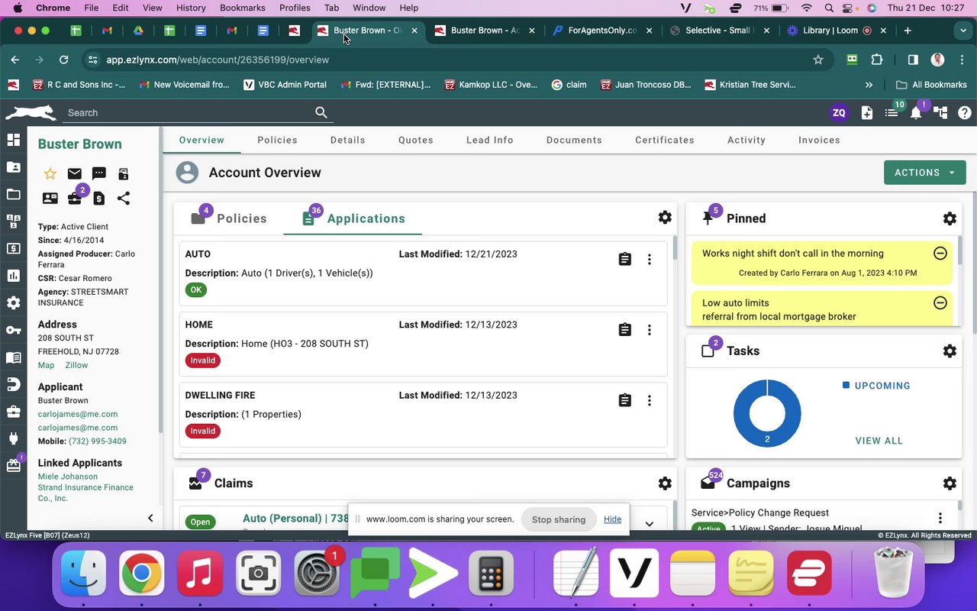The image size is (977, 611).
Task: Open gear settings for Policies/Applications card
Action: (665, 218)
